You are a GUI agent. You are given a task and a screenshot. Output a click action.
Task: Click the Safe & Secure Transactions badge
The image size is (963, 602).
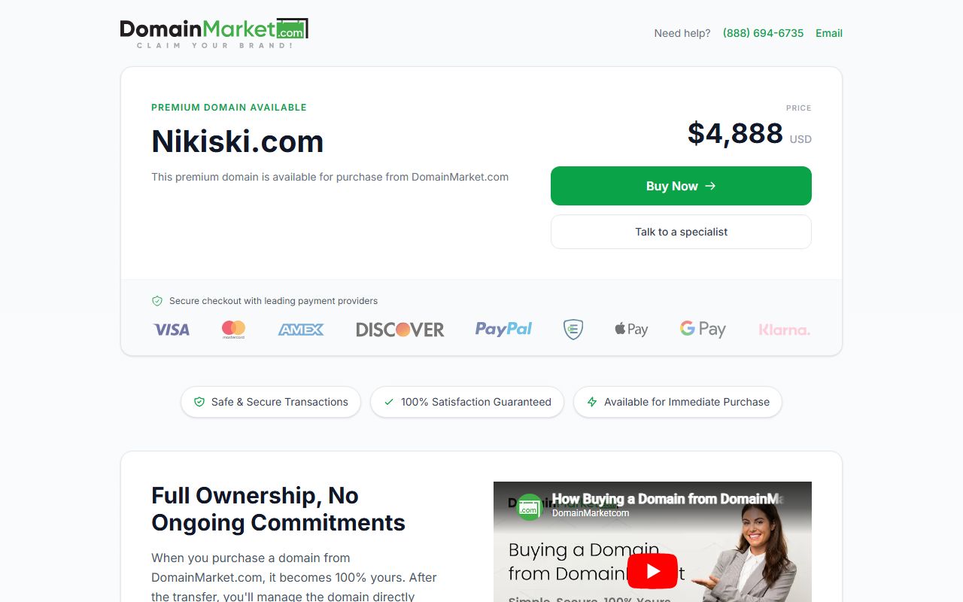(x=271, y=402)
